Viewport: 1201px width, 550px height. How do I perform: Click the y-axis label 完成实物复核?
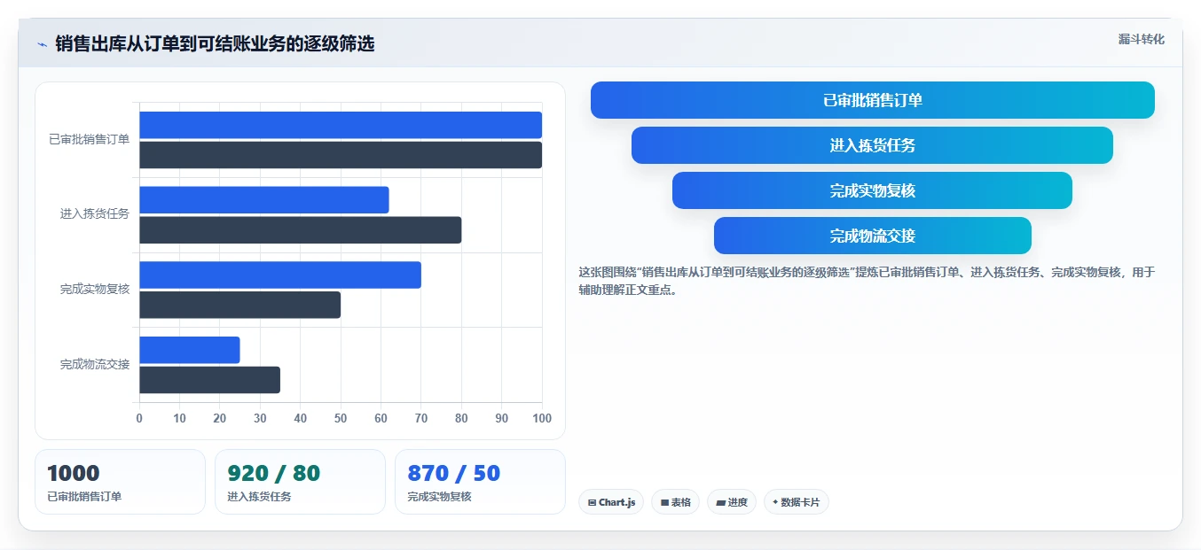click(95, 290)
